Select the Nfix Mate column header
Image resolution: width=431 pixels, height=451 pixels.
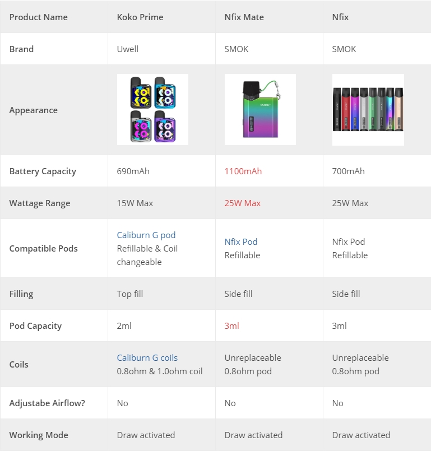coord(244,17)
